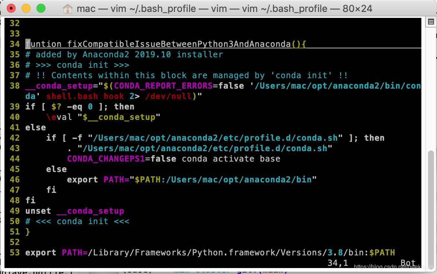This screenshot has width=437, height=274.
Task: Click '/dev/null' on the wrapped line
Action: coord(169,96)
